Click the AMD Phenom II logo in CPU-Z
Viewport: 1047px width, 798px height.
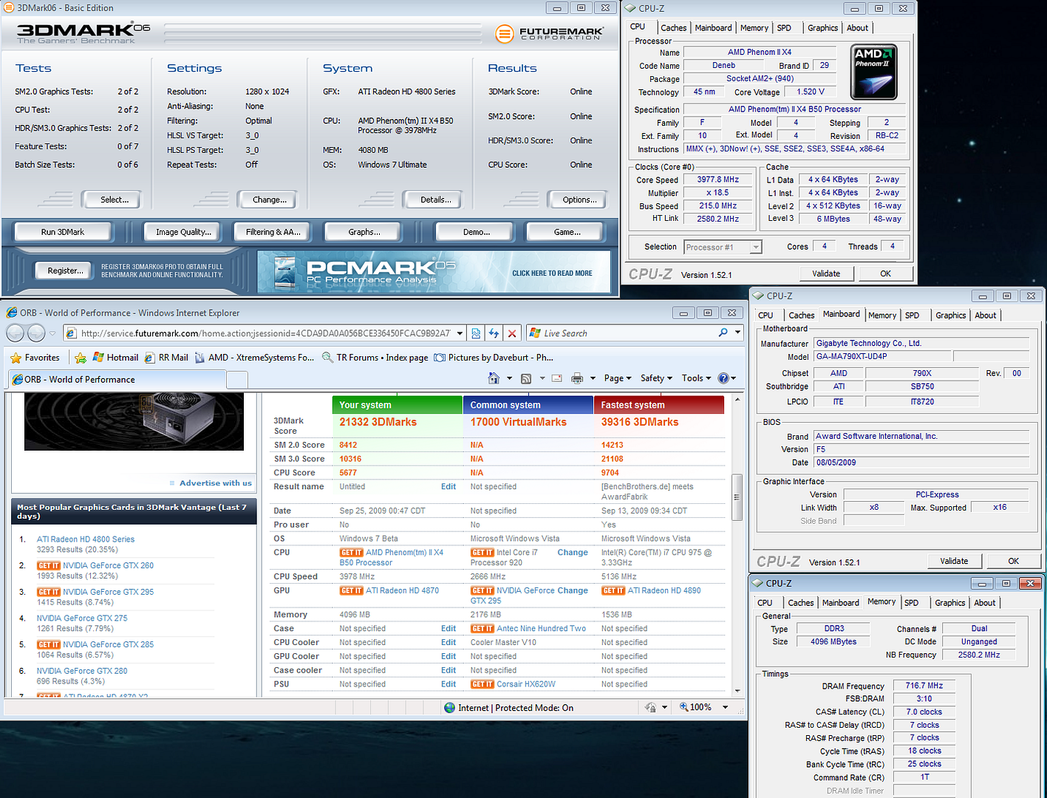tap(873, 73)
